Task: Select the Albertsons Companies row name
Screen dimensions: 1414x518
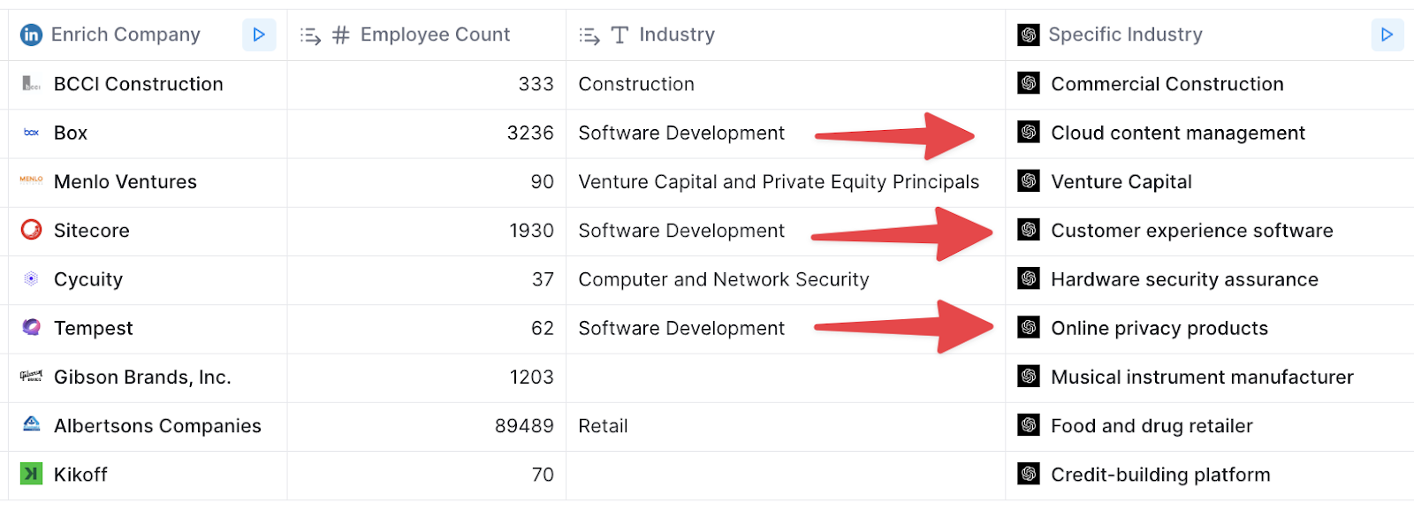Action: pos(157,426)
